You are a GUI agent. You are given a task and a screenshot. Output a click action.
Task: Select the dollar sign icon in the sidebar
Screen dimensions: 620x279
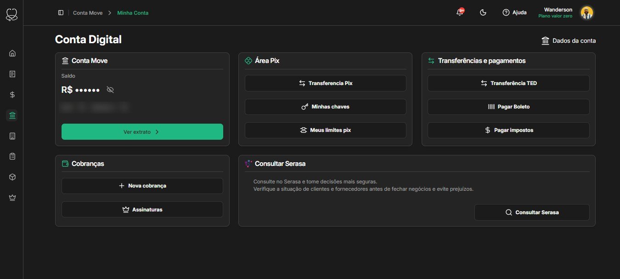coord(12,95)
